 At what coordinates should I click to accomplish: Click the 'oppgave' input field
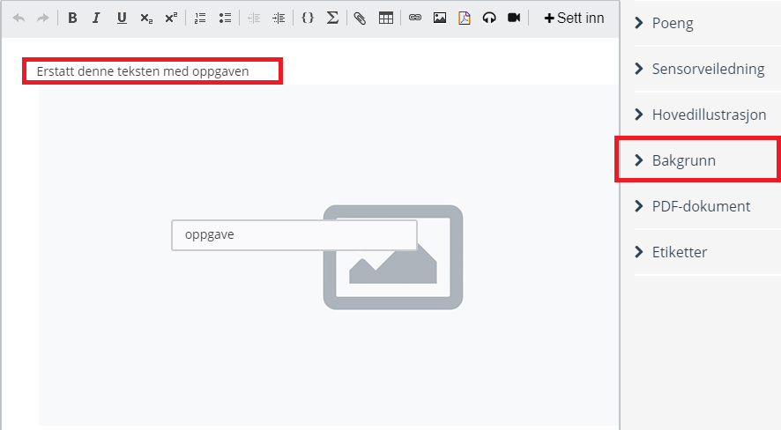(x=294, y=235)
